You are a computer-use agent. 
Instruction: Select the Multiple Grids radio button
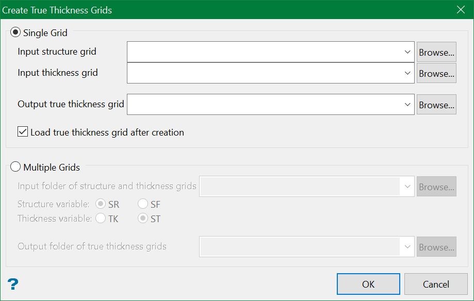click(x=15, y=166)
